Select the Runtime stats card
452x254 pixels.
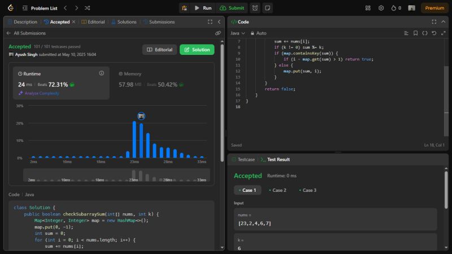(x=61, y=83)
